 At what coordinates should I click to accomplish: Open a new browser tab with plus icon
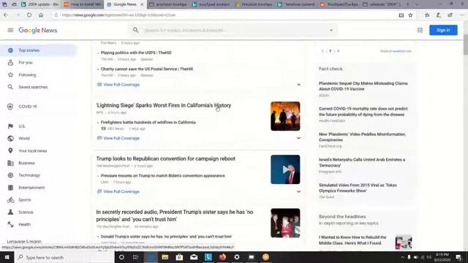408,4
